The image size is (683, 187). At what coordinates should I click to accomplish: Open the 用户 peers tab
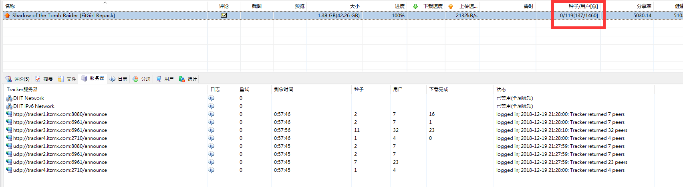coord(165,79)
